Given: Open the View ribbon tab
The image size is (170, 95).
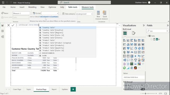Looking at the screenshot, I should tap(42, 7).
